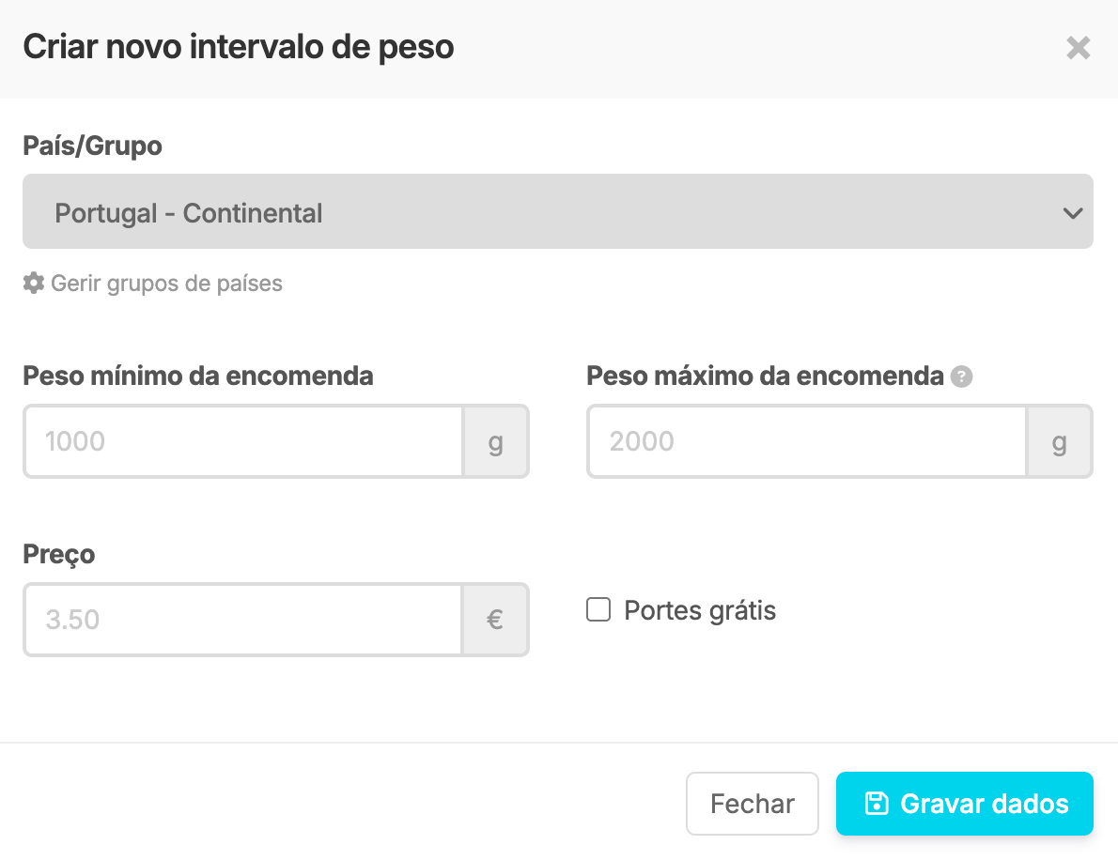Enable the Portes grátis checkbox
Screen dimensions: 1118x860
598,610
